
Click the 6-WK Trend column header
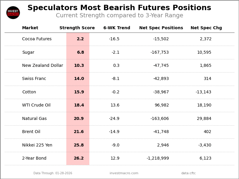click(117, 28)
